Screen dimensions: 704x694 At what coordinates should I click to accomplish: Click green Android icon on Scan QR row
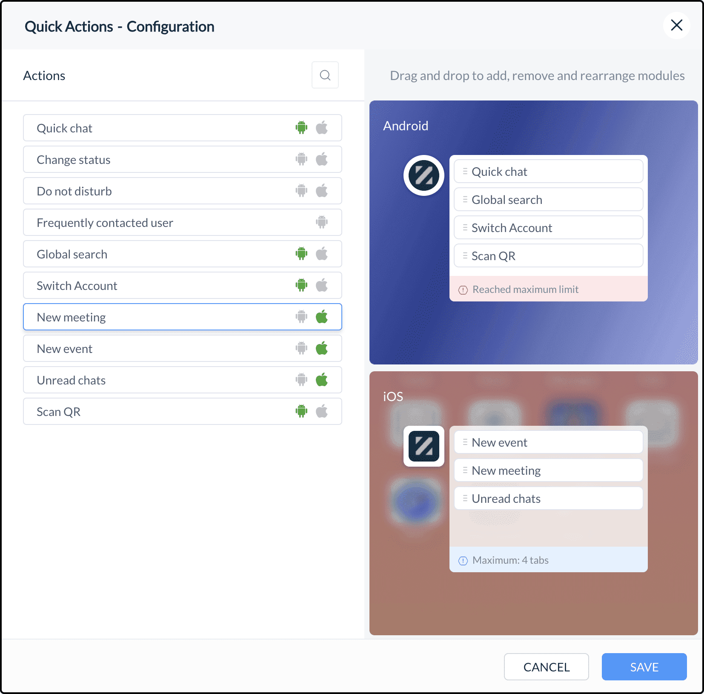click(x=301, y=411)
